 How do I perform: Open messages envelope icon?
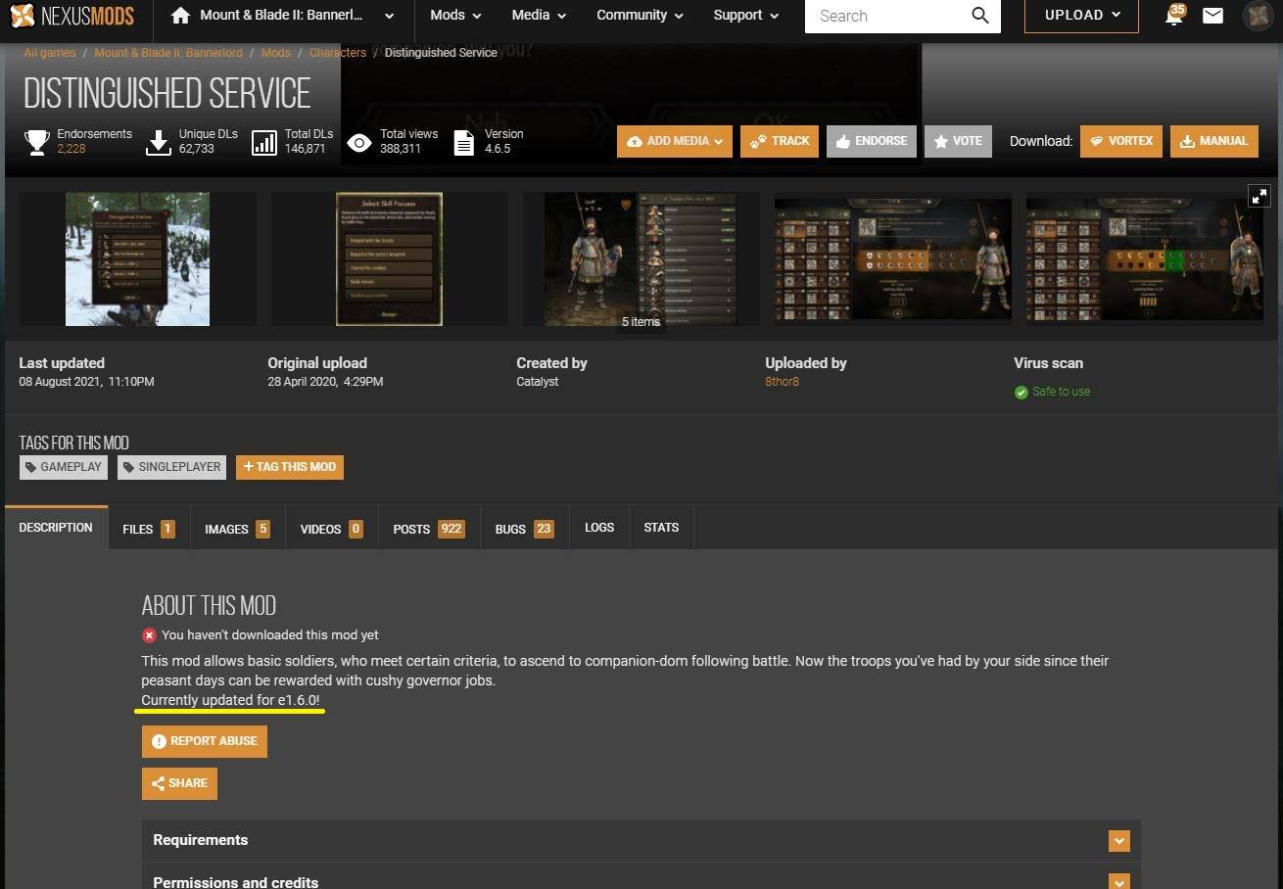[x=1212, y=16]
